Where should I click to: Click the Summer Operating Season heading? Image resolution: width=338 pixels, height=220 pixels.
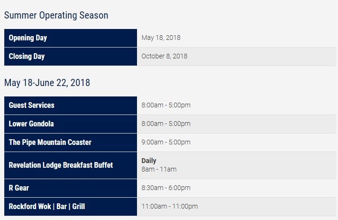56,16
